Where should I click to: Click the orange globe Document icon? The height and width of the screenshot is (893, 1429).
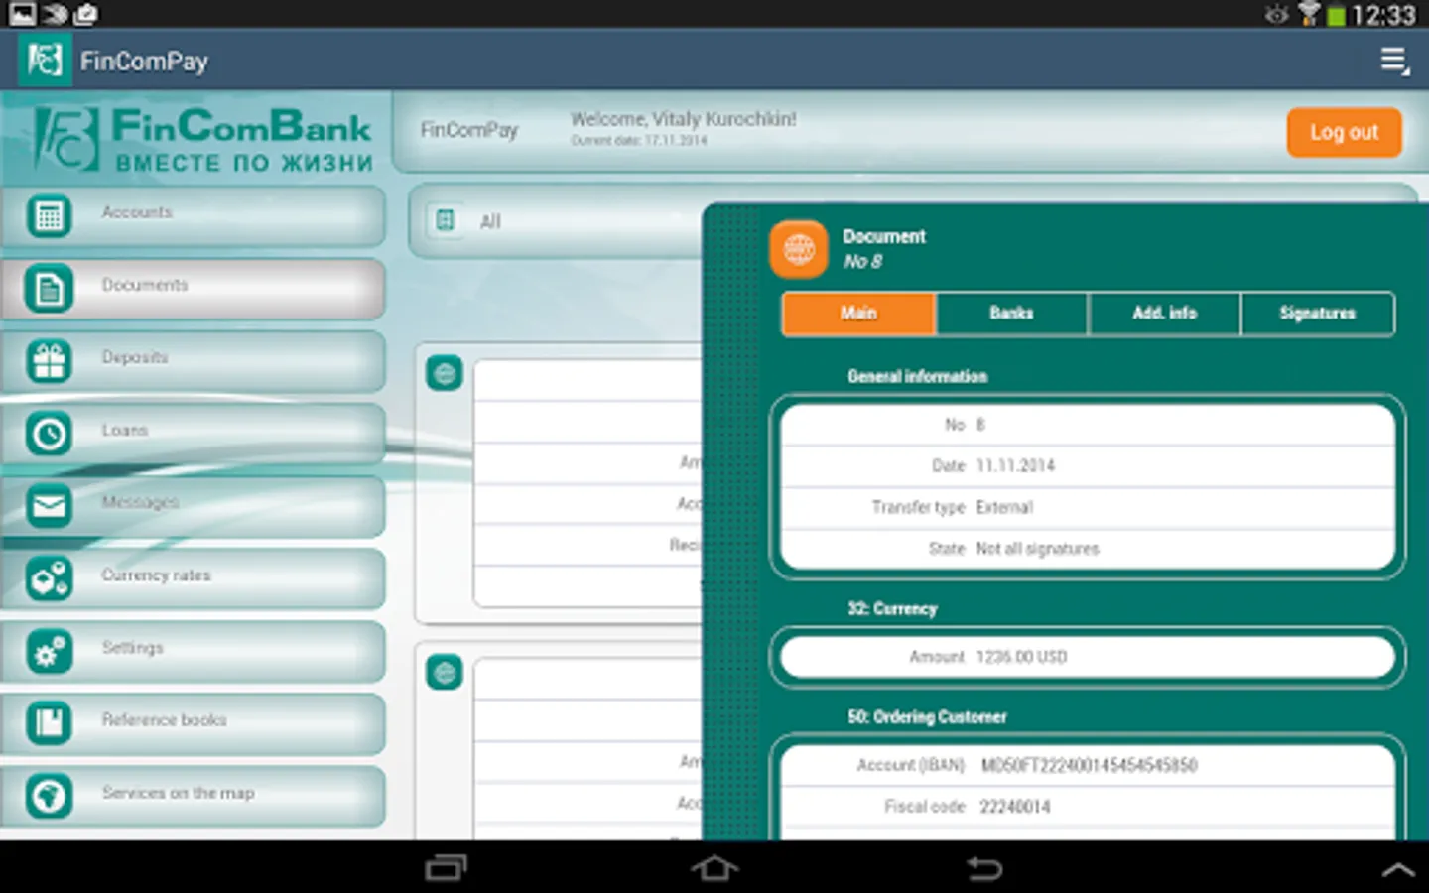(799, 249)
